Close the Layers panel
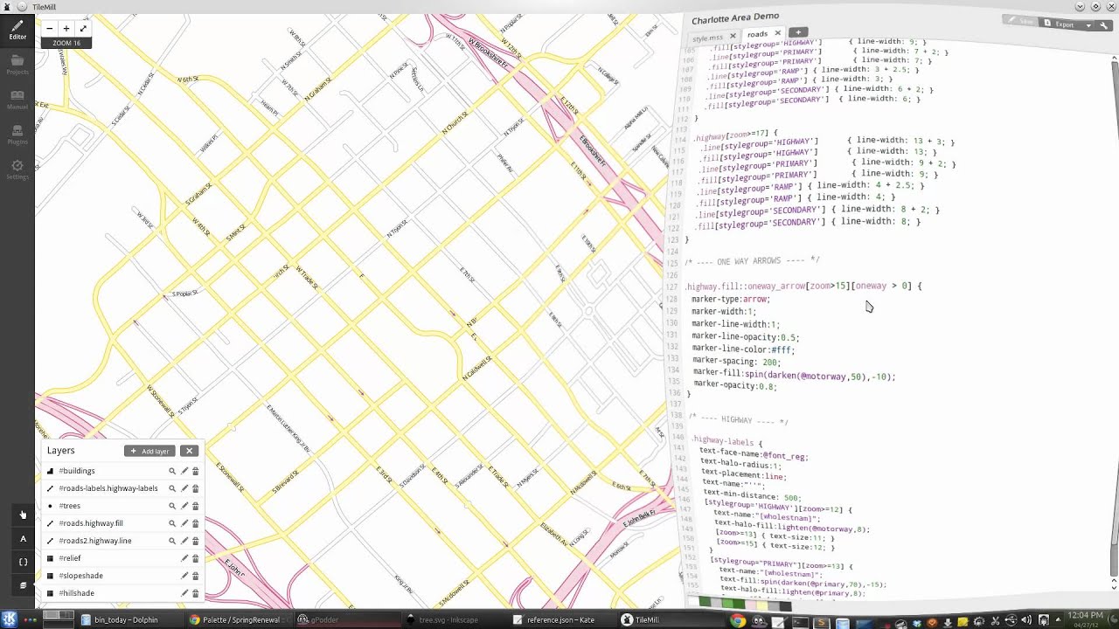1119x629 pixels. 189,451
